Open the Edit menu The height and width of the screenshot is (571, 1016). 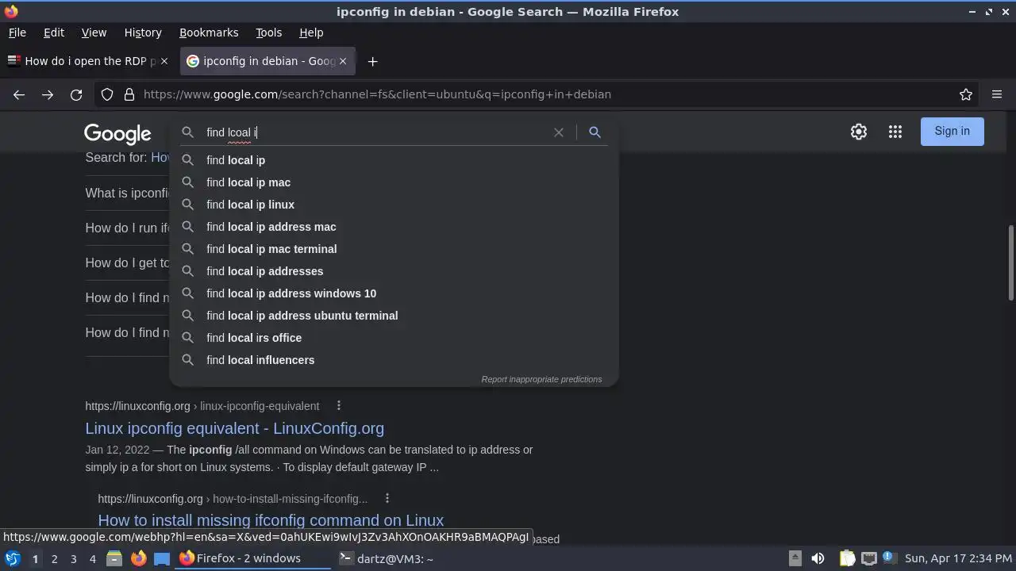(x=54, y=33)
